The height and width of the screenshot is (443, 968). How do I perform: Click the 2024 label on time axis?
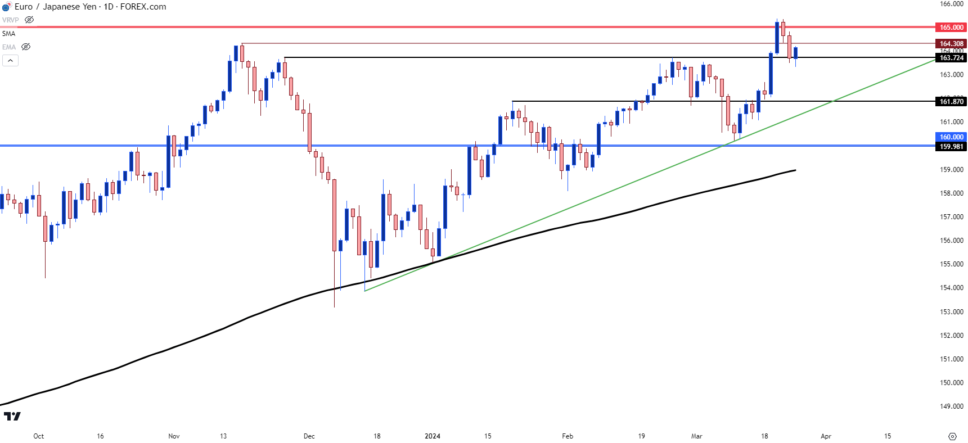pos(433,436)
